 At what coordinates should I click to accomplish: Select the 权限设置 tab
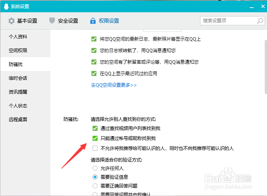tap(104, 21)
